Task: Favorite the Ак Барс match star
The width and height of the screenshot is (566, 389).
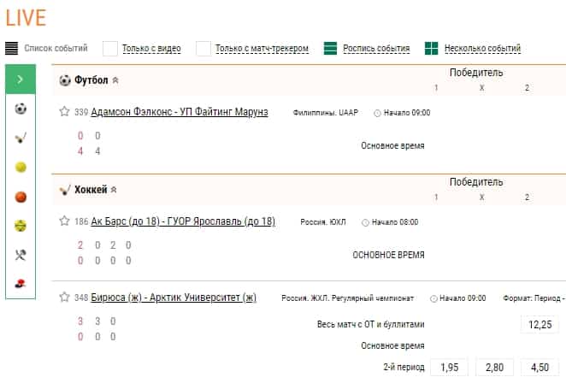Action: click(64, 221)
